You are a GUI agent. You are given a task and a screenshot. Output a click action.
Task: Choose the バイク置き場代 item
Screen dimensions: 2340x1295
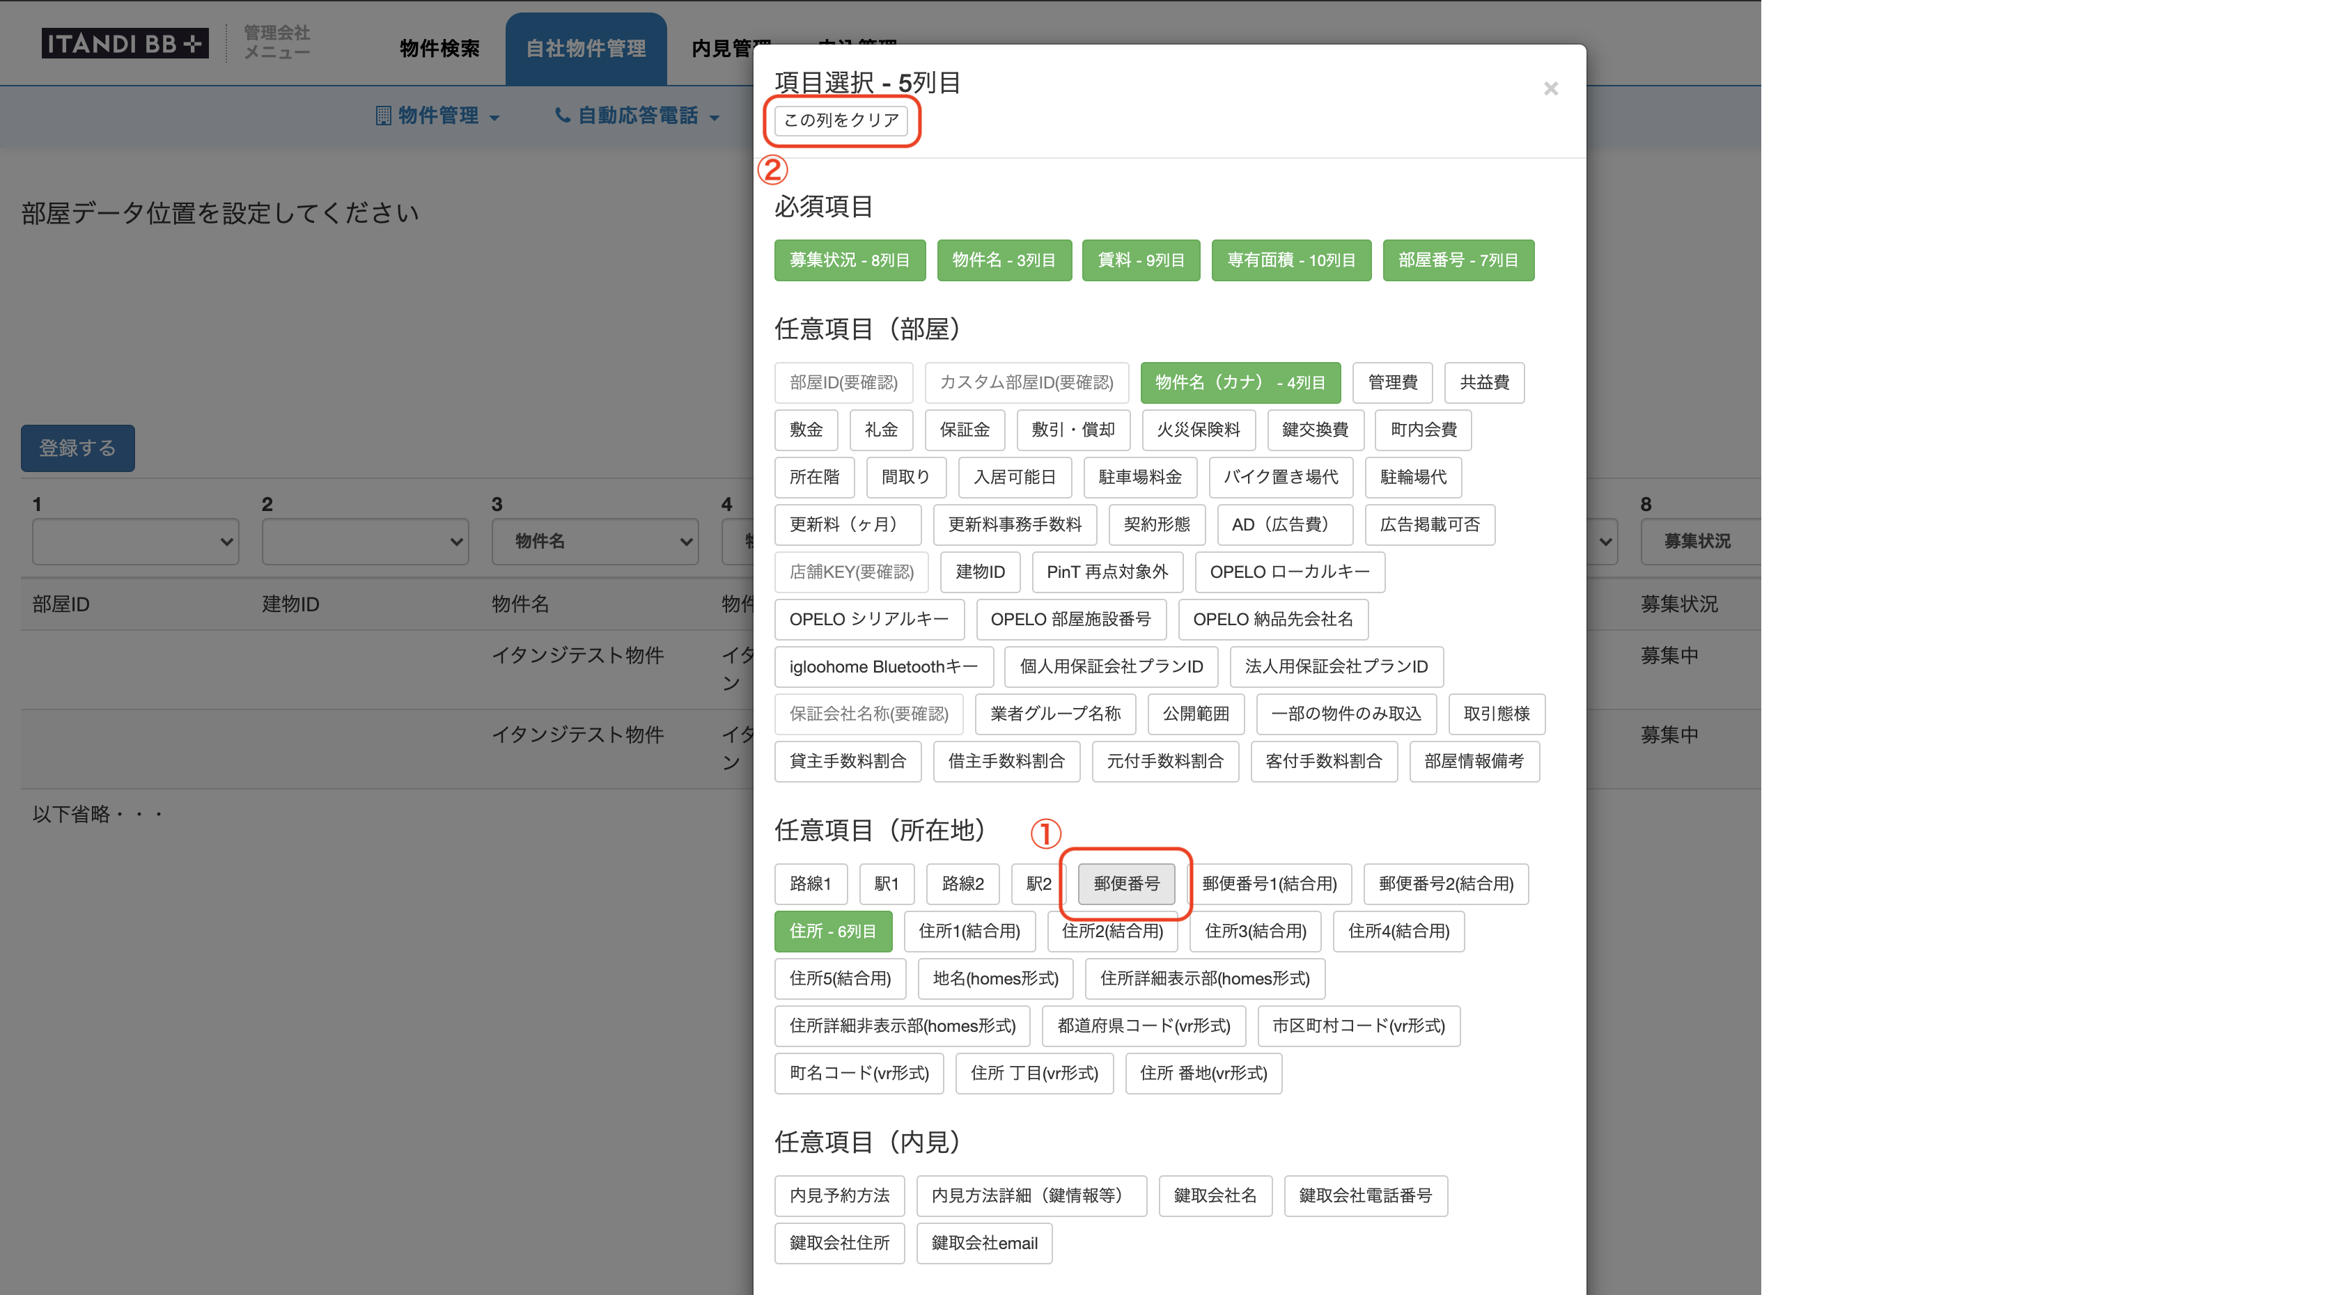click(1281, 477)
